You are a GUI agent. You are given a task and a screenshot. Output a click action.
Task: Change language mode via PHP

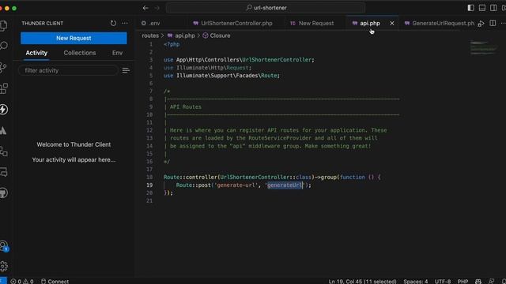tap(463, 281)
